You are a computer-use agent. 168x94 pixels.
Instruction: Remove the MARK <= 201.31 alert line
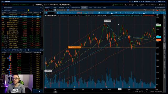(x=80, y=47)
